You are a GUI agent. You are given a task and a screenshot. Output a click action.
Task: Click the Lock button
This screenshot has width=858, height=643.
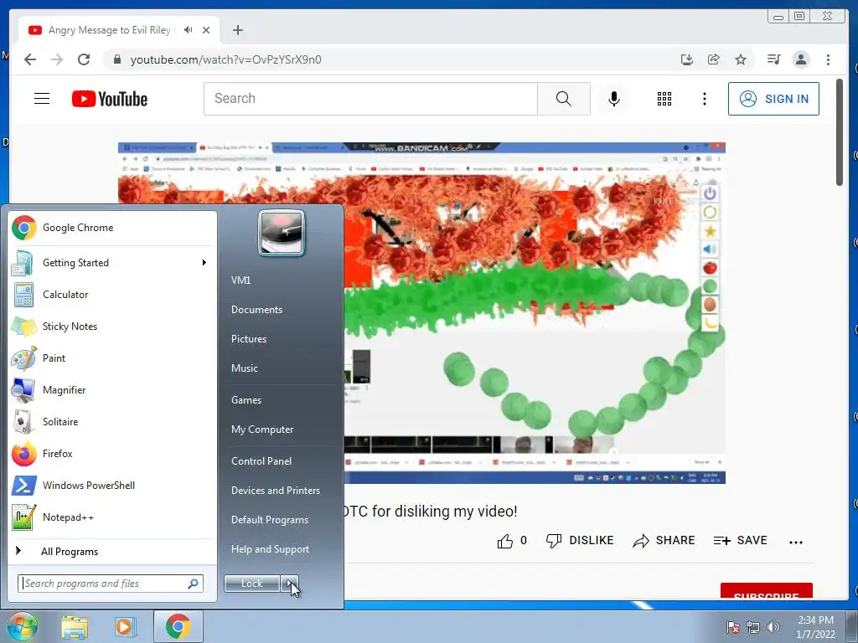pos(251,584)
